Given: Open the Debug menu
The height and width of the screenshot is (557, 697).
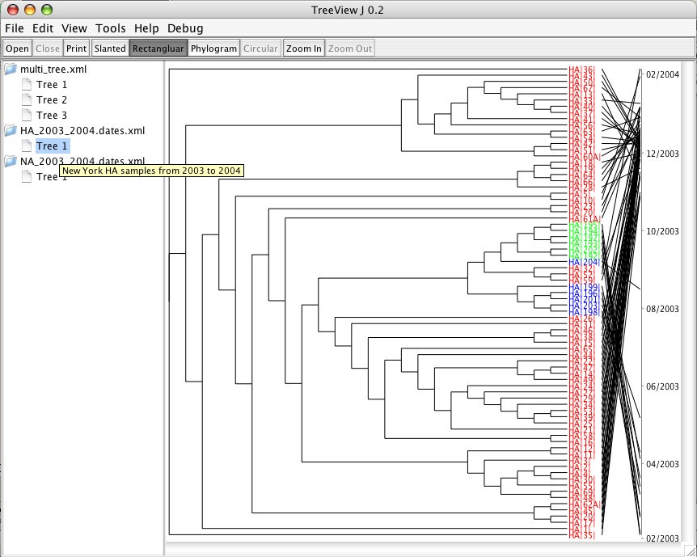Looking at the screenshot, I should coord(185,28).
